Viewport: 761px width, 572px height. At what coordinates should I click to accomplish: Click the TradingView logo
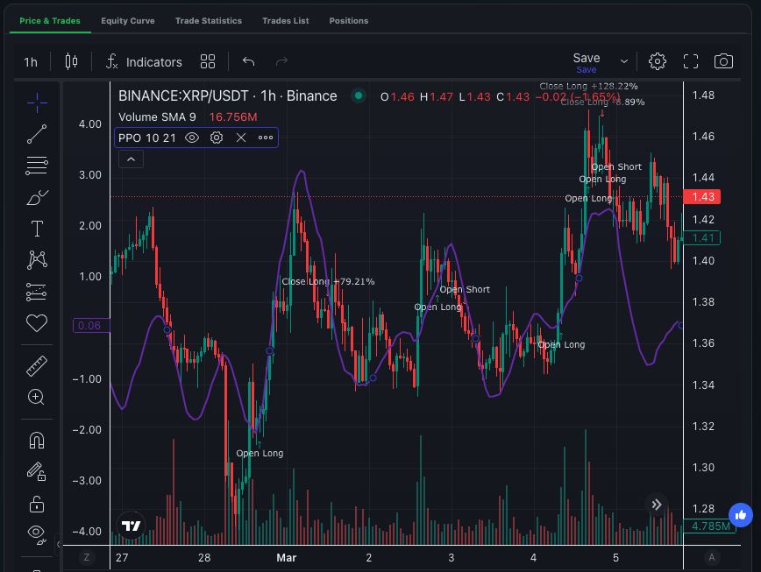[x=131, y=526]
